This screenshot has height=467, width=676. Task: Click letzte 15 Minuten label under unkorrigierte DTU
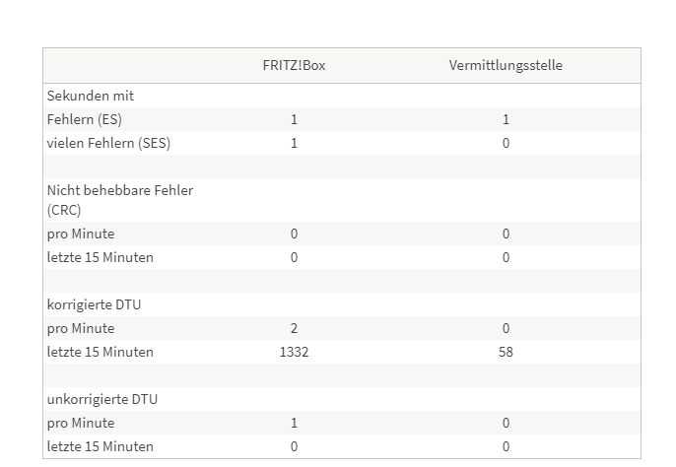click(101, 446)
